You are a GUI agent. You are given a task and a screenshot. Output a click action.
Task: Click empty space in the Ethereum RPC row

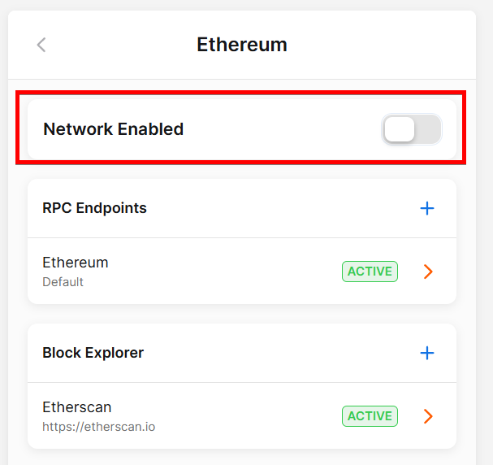point(227,272)
